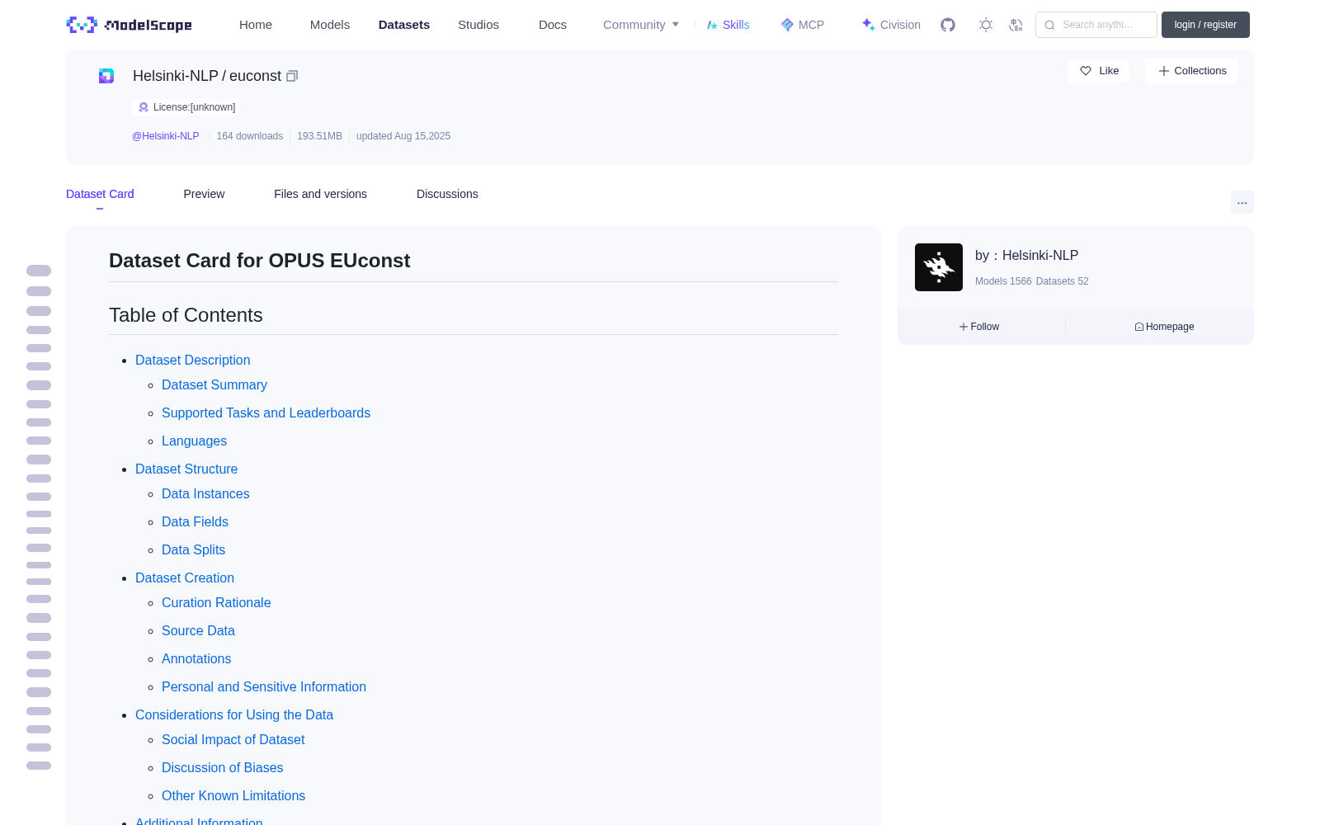Screen dimensions: 1320x825
Task: Add the dataset to Collections
Action: (1191, 71)
